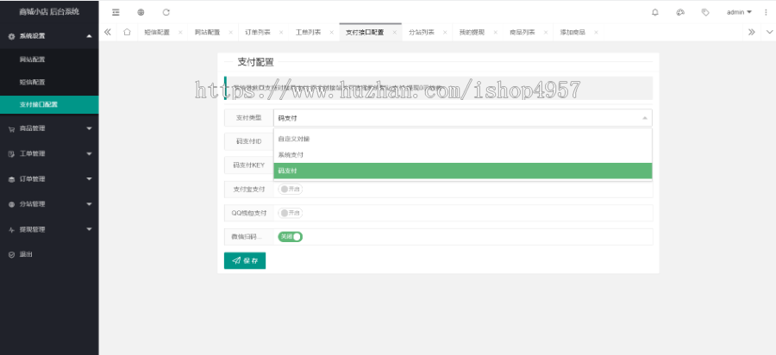Click the refresh icon in top toolbar
776x355 pixels.
(166, 12)
